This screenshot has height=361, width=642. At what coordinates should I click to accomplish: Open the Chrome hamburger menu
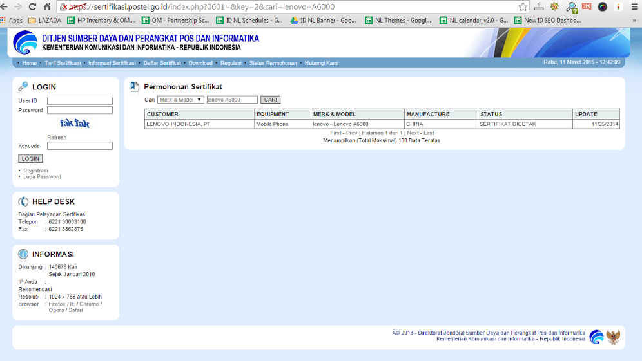[x=634, y=7]
